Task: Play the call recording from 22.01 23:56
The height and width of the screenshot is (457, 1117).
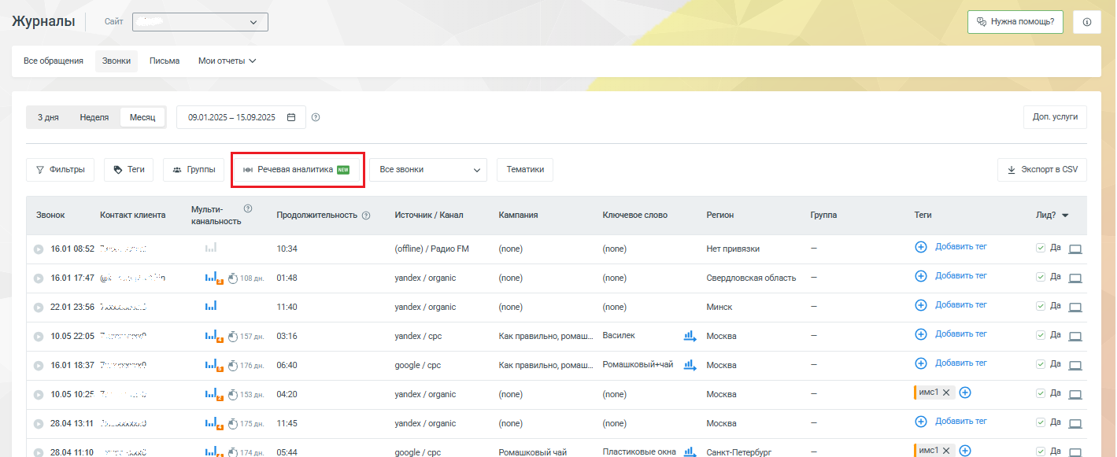Action: 39,308
